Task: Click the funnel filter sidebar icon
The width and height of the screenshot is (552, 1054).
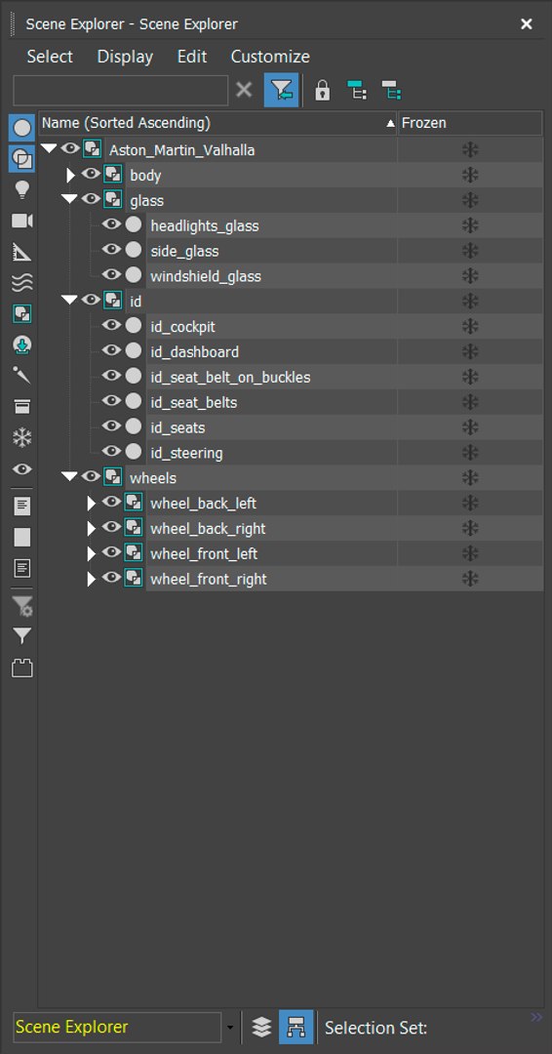Action: coord(22,635)
